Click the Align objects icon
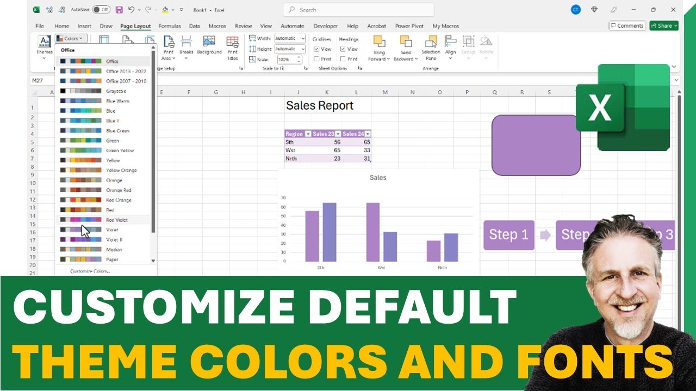696x391 pixels. click(x=450, y=42)
